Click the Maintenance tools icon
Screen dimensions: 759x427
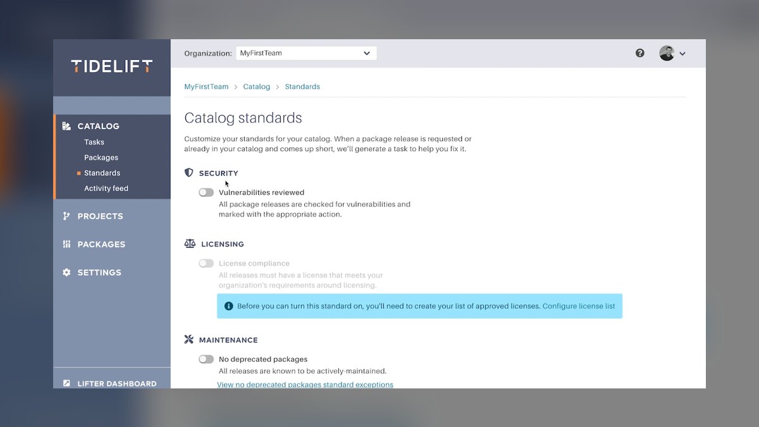[188, 340]
